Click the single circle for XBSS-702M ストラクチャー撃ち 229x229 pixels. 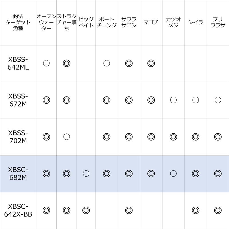pyautogui.click(x=66, y=137)
